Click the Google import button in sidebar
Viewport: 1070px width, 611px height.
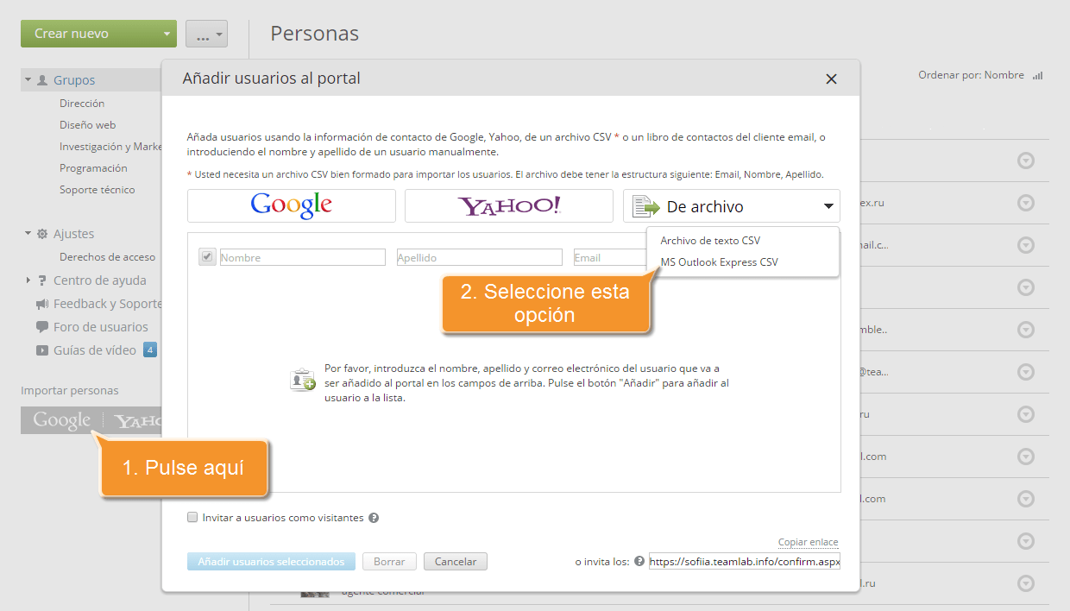point(62,420)
